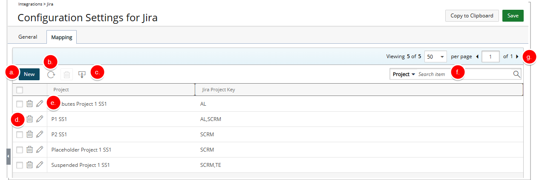This screenshot has width=542, height=180.
Task: Click trash icon for Placeholder Project 1 SS1
Action: pyautogui.click(x=30, y=150)
